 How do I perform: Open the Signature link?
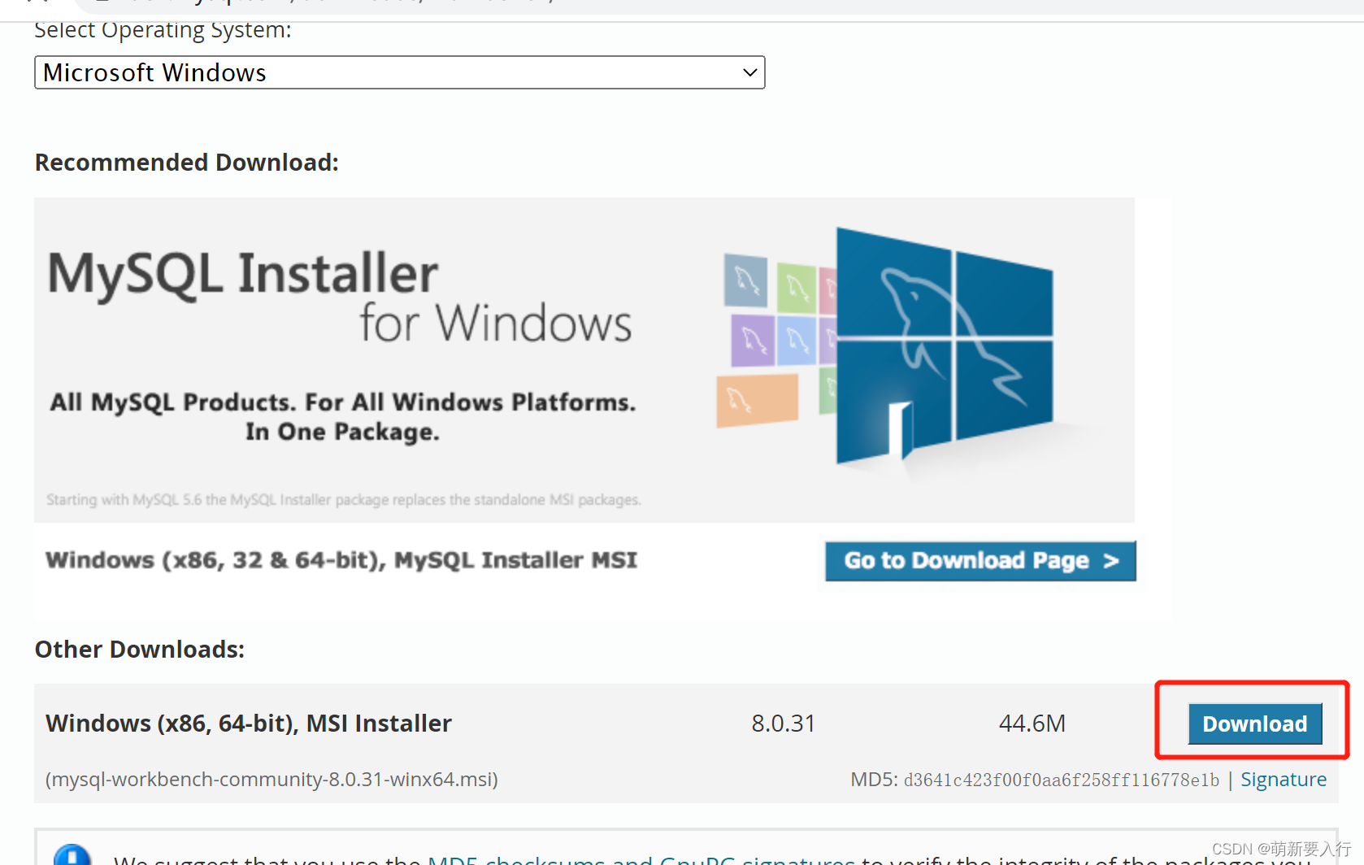pos(1283,779)
